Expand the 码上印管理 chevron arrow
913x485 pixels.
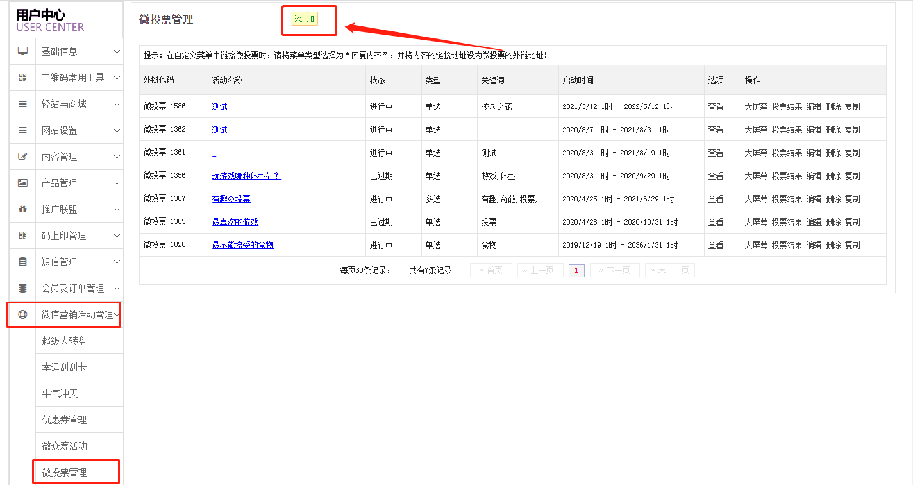(x=117, y=235)
